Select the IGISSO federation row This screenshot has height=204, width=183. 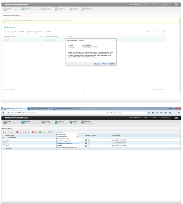(85, 40)
